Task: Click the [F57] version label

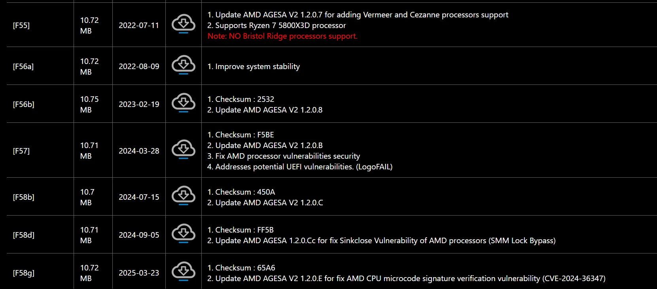Action: 21,151
